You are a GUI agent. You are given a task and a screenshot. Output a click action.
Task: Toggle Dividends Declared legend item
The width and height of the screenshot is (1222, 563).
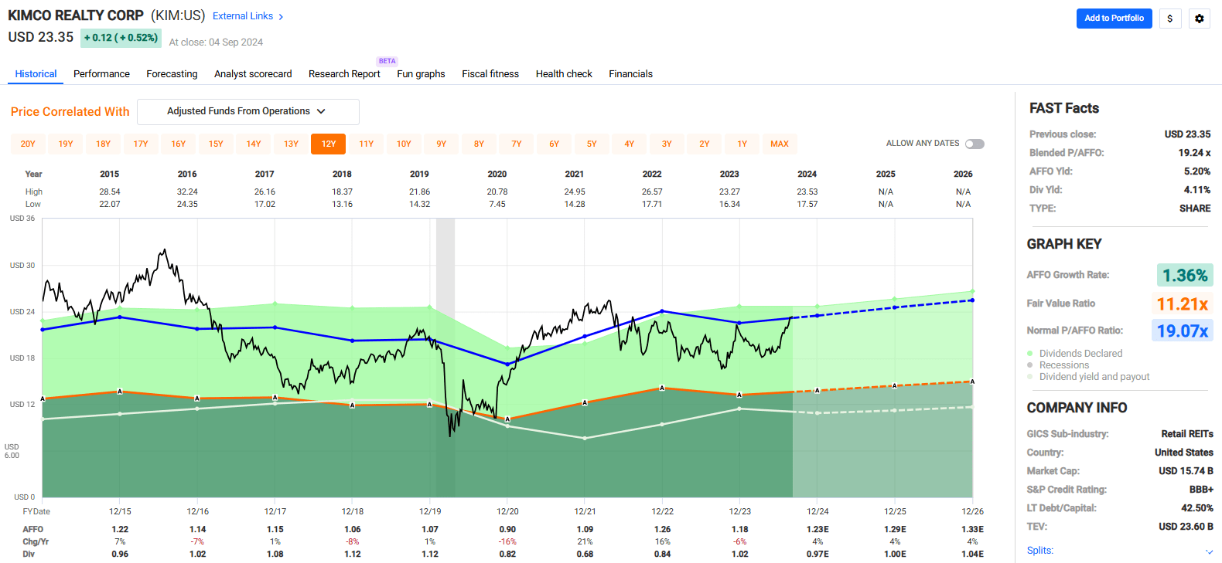click(x=1074, y=353)
